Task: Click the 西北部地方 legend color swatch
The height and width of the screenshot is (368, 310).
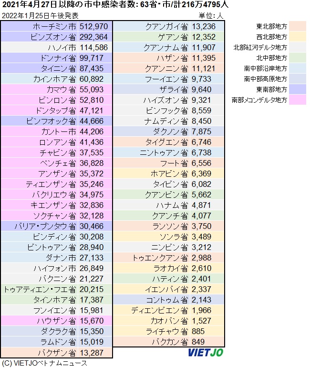Action: click(297, 37)
